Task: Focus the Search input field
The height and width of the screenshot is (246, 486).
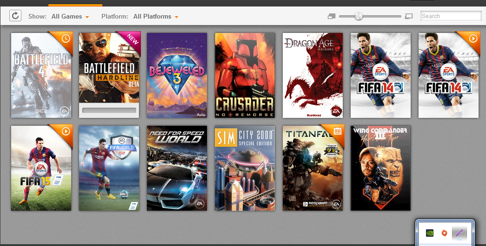Action: tap(451, 16)
